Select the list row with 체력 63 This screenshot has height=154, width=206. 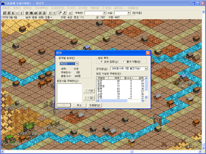pyautogui.click(x=121, y=89)
